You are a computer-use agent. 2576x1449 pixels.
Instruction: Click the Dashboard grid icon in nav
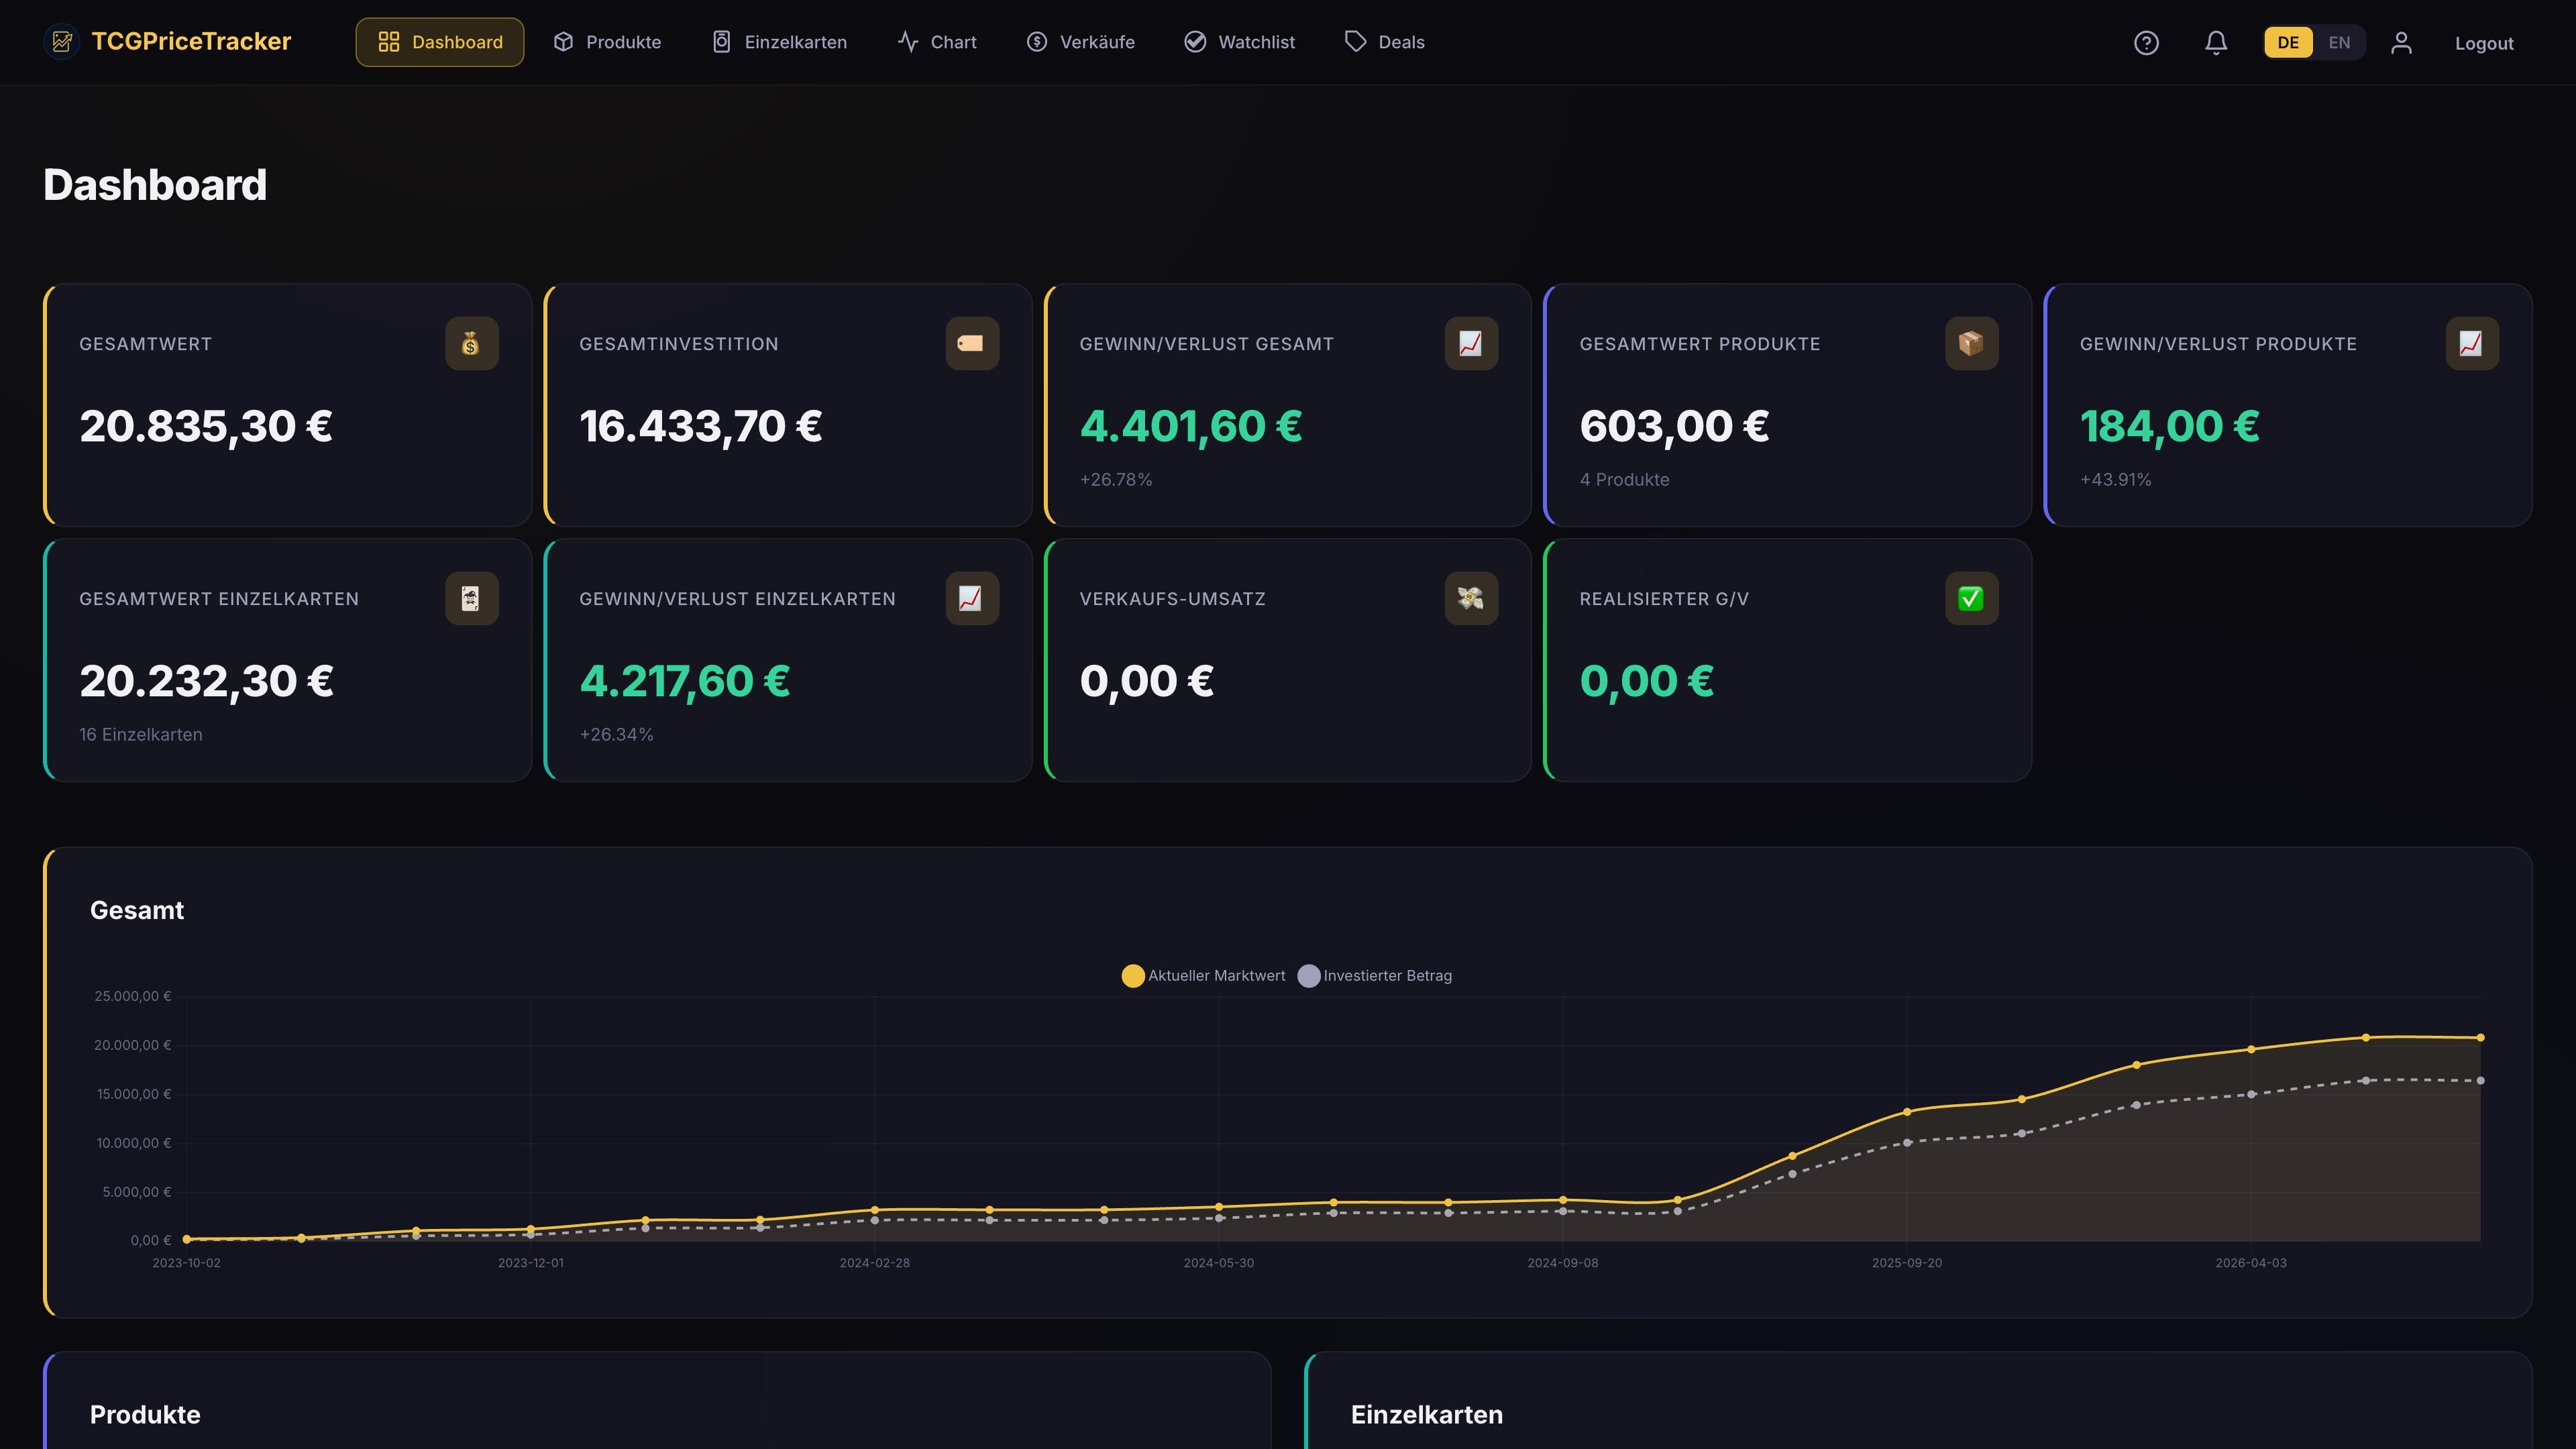pyautogui.click(x=389, y=42)
